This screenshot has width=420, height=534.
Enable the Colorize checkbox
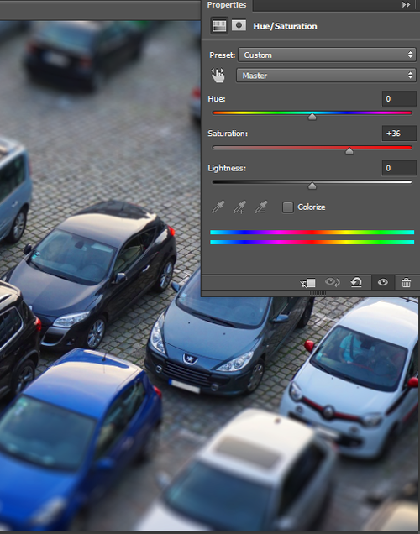point(288,207)
